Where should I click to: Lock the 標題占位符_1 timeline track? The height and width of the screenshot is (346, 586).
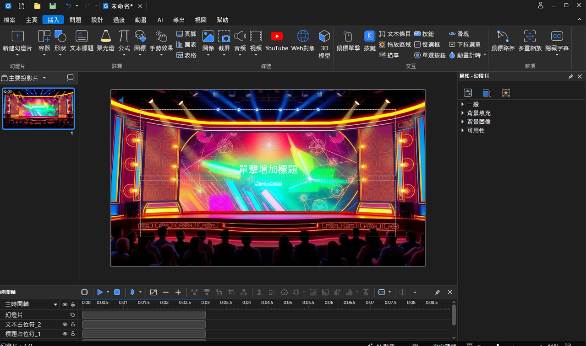[73, 334]
